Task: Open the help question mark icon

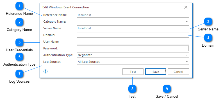Action: (45, 71)
